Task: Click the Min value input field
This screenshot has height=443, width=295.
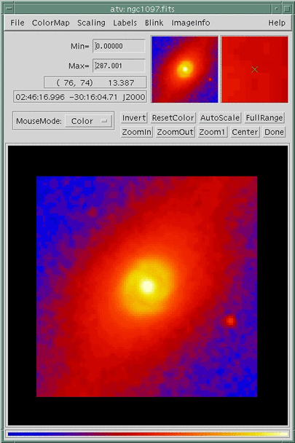Action: pos(119,46)
